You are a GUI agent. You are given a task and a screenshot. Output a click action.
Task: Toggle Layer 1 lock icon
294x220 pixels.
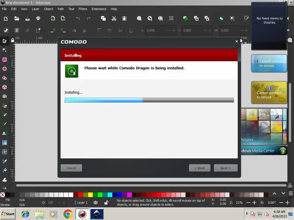click(106, 203)
